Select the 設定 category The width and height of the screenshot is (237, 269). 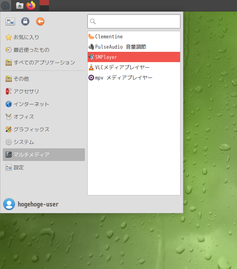tap(44, 167)
